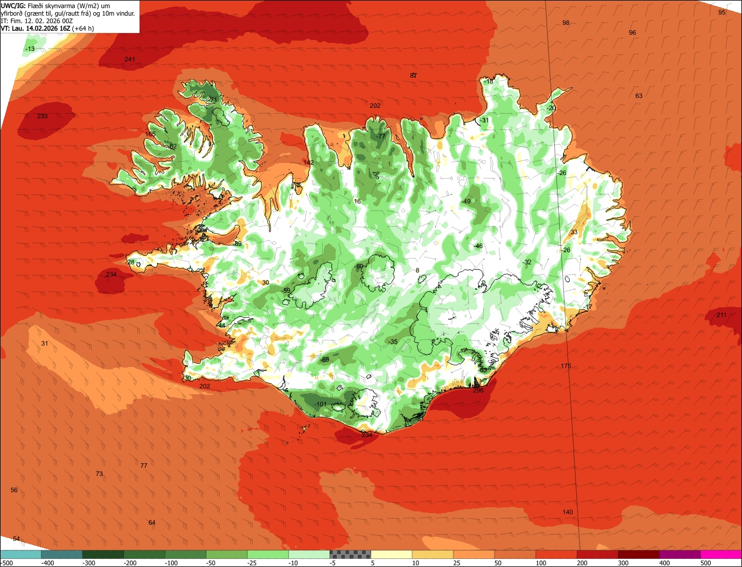This screenshot has height=567, width=742.
Task: Click the 142 flux value on the map
Action: tap(308, 162)
